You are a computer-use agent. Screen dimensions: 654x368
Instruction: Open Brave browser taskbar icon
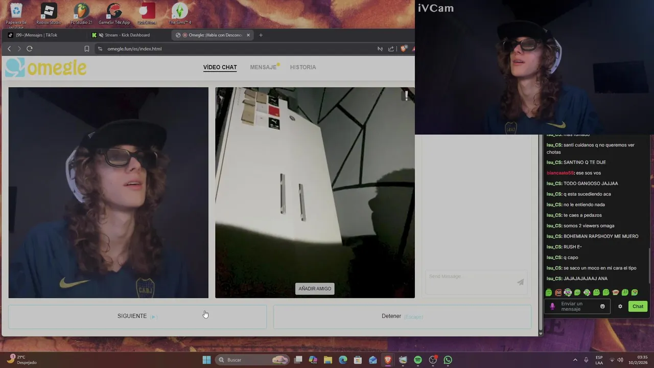click(x=388, y=360)
